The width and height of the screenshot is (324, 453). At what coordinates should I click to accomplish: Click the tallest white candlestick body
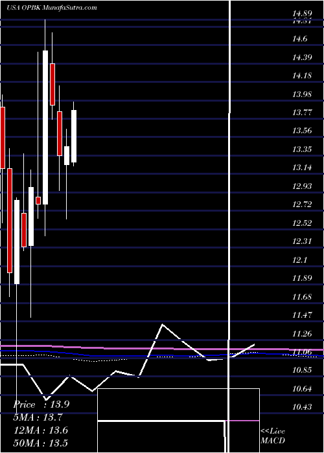point(45,127)
